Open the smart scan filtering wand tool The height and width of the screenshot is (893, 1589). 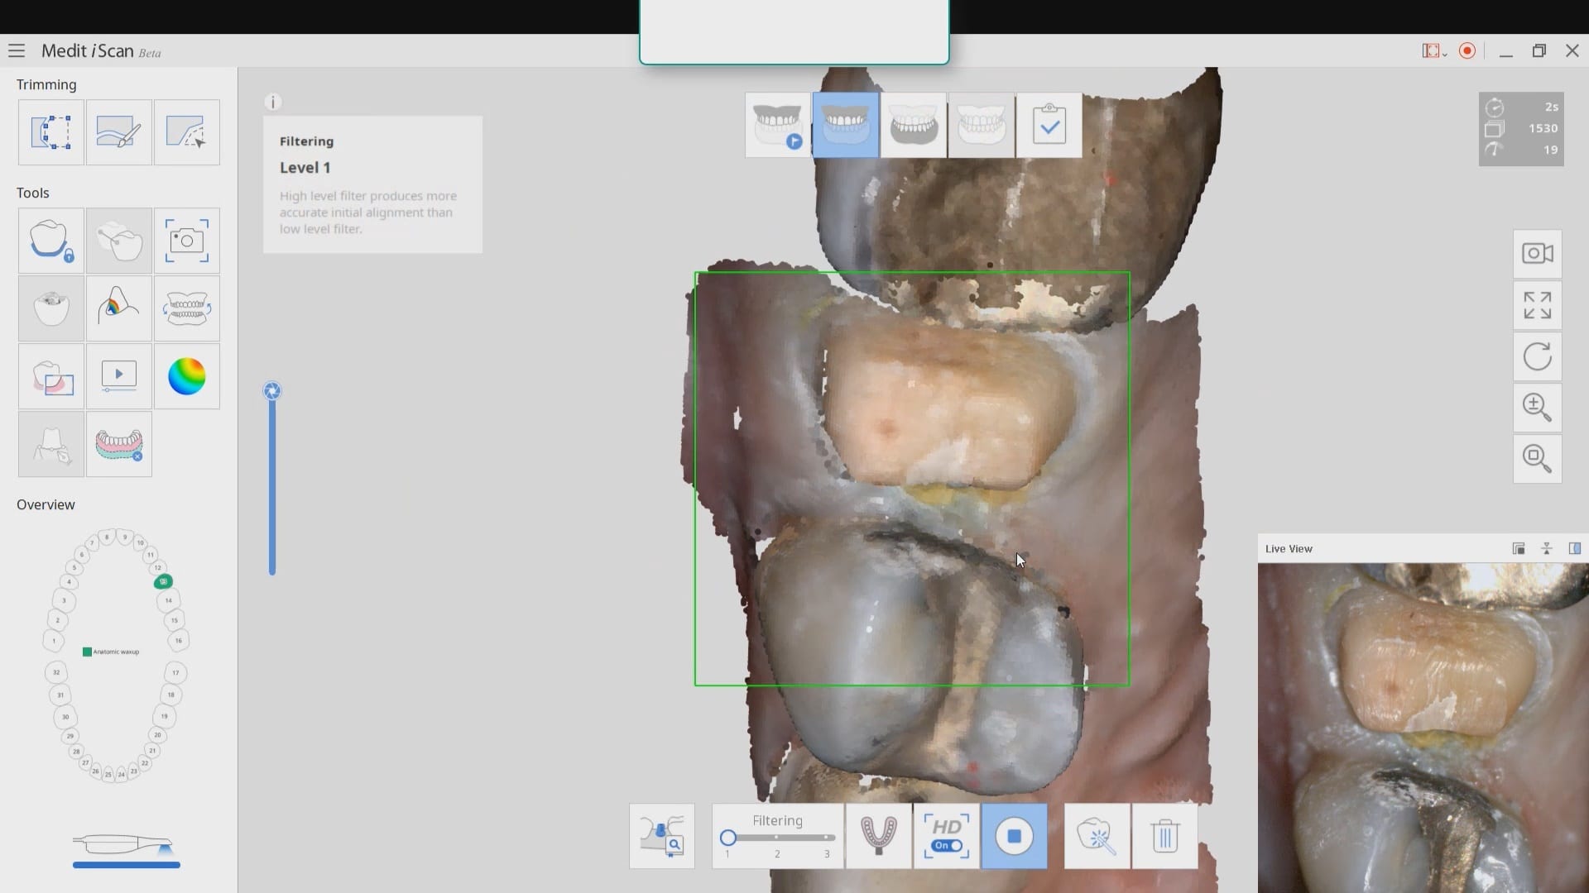click(x=1097, y=836)
